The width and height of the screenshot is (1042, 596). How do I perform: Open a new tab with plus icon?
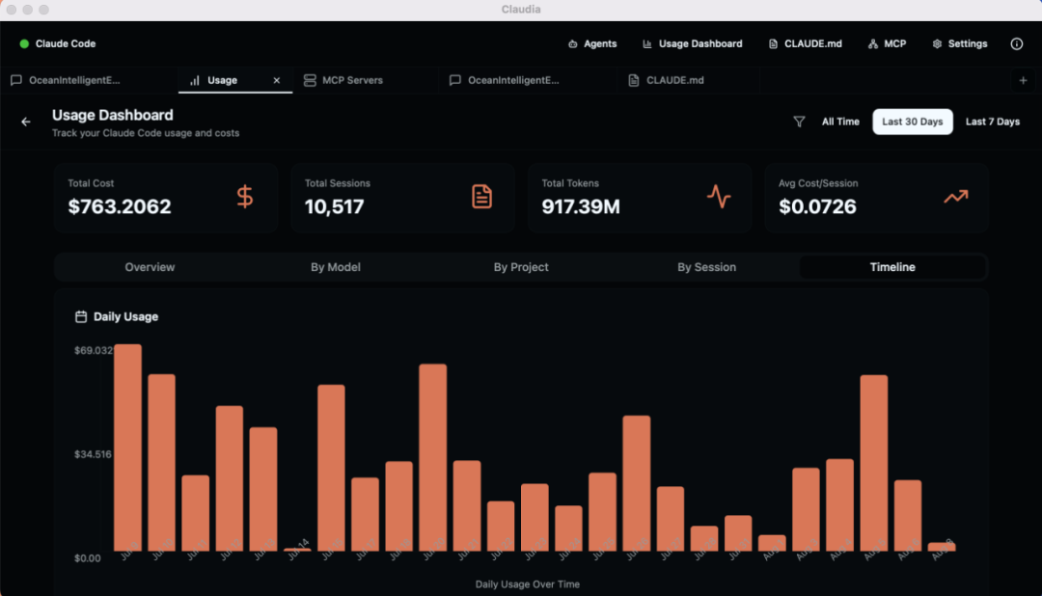click(x=1023, y=81)
